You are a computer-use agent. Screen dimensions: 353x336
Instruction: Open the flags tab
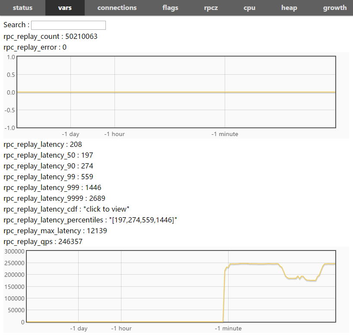coord(170,8)
